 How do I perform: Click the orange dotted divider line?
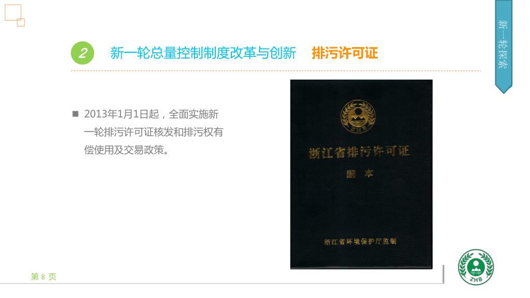pos(276,71)
